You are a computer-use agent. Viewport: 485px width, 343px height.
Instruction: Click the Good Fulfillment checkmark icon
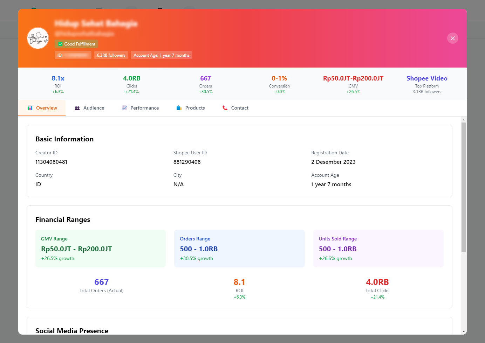60,44
